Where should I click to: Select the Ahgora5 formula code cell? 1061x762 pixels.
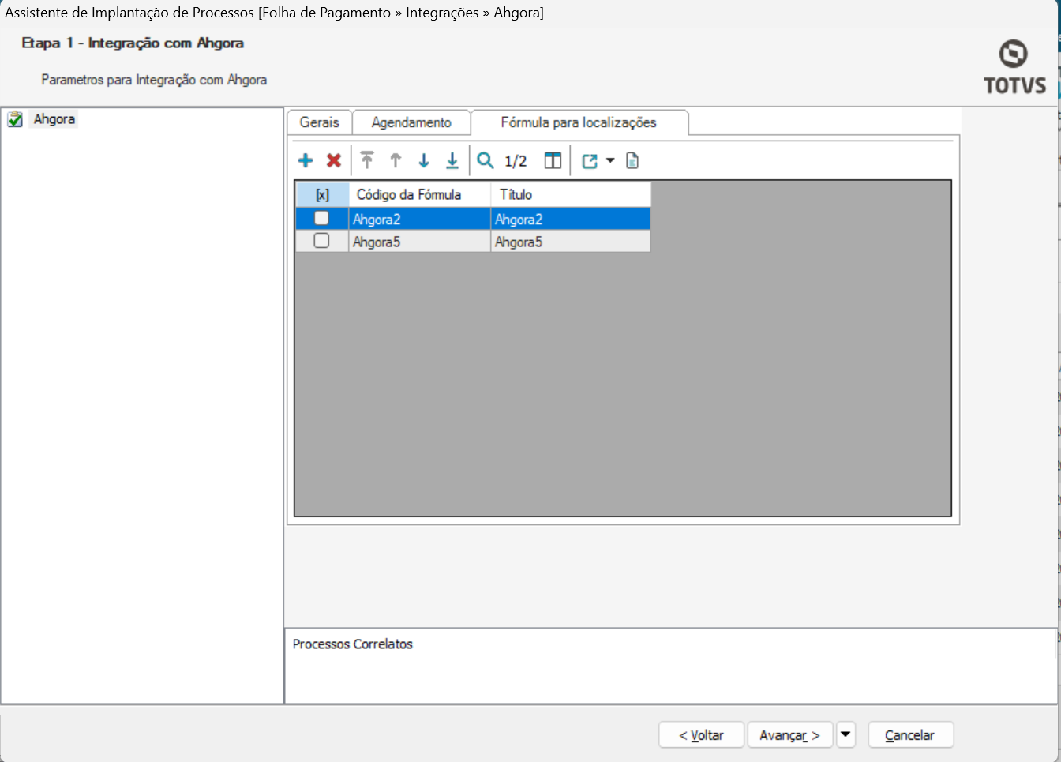tap(420, 241)
